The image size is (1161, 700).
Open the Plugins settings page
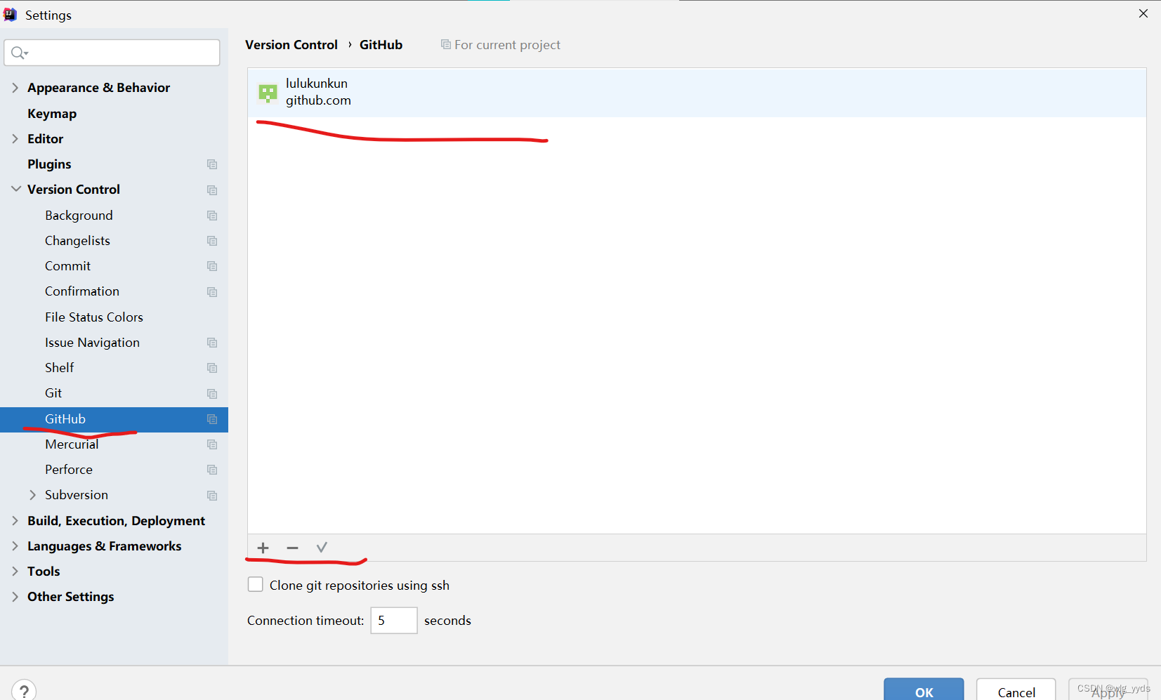(x=49, y=164)
